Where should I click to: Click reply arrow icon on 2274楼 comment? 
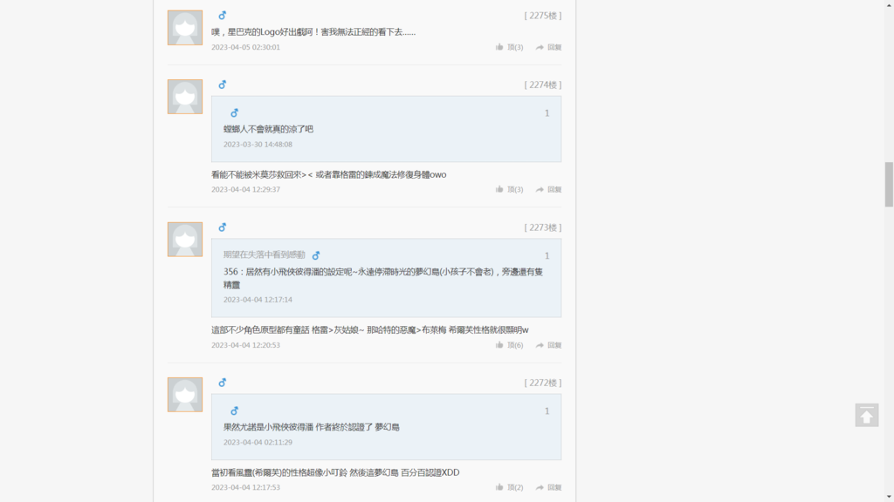coord(540,189)
